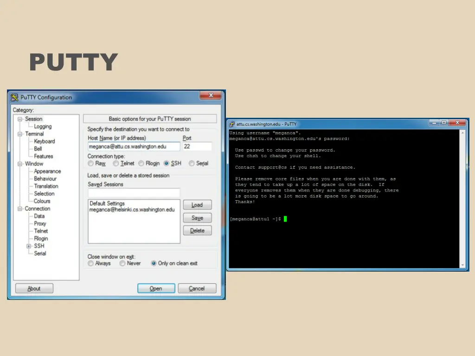Save the current session settings
475x356 pixels.
click(x=197, y=217)
